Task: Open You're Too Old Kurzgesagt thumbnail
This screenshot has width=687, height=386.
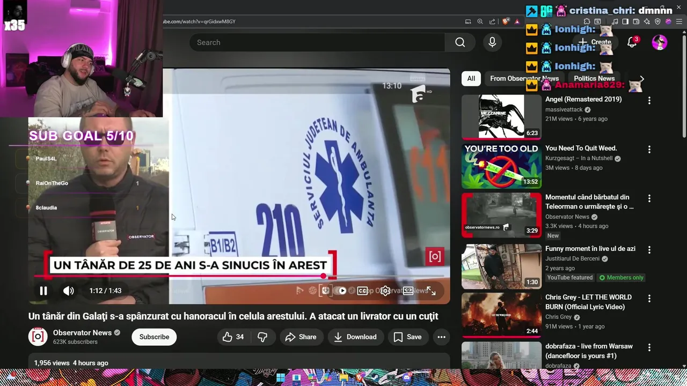Action: coord(501,166)
